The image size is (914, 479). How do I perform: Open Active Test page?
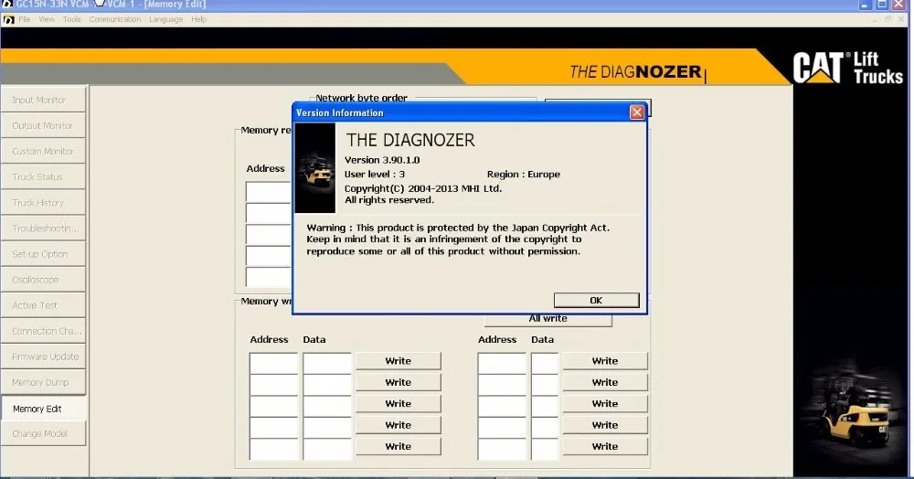coord(44,304)
